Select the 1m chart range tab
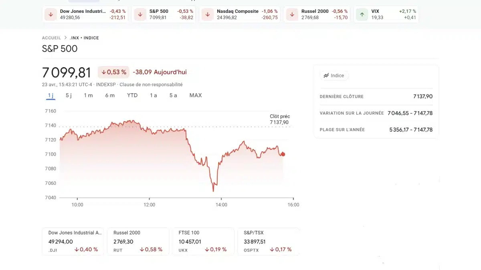481x270 pixels. pyautogui.click(x=89, y=96)
